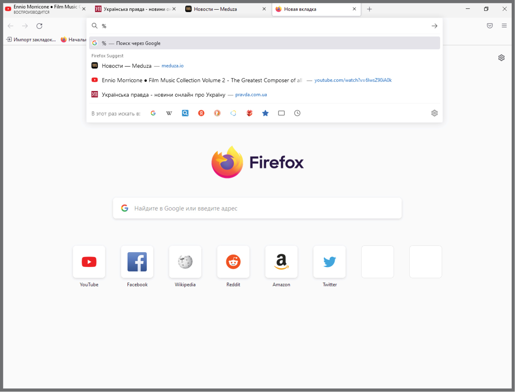Close the Ennio Morricone tab
Image resolution: width=515 pixels, height=392 pixels.
coord(84,9)
